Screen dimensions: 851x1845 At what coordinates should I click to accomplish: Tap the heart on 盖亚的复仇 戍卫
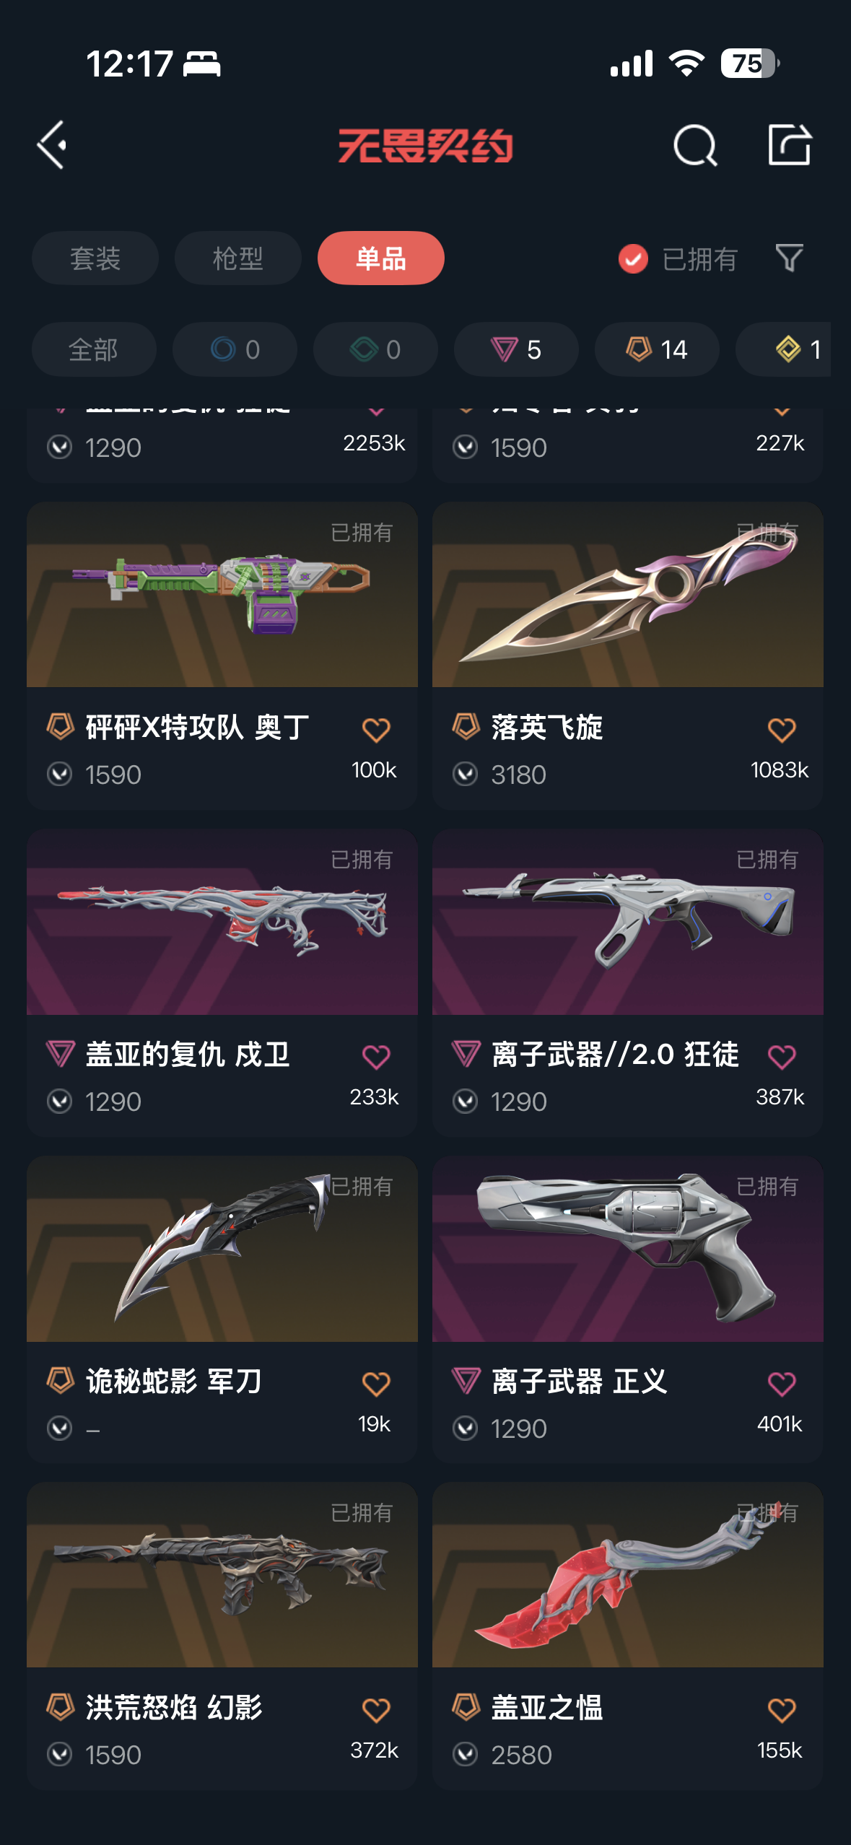tap(375, 1057)
